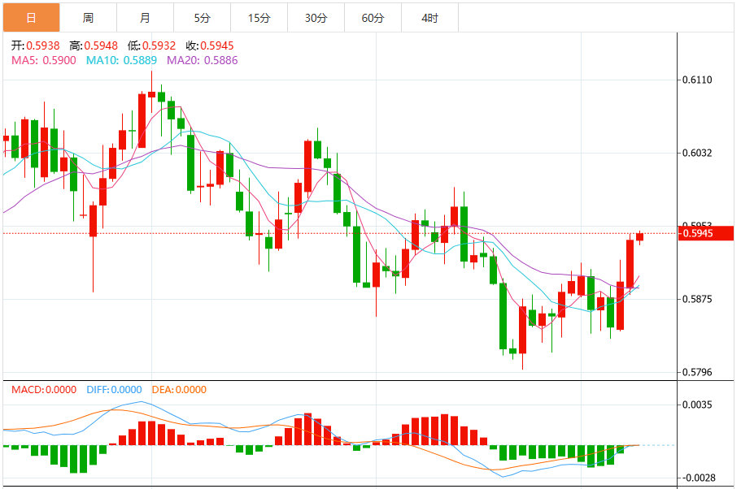Click the 开:0.5938 open price value

pyautogui.click(x=36, y=45)
